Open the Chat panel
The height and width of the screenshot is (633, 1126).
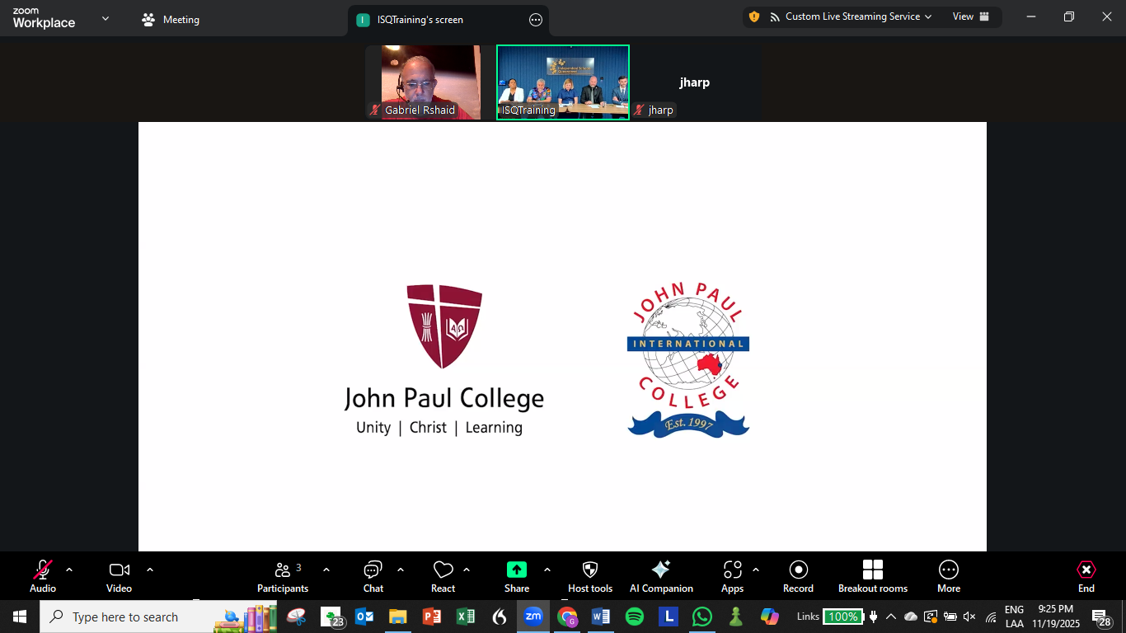click(x=373, y=576)
